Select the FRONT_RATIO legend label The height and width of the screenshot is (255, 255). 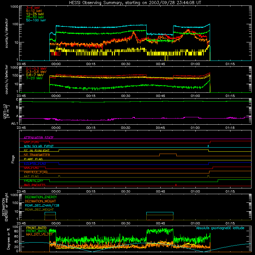[x=36, y=228]
